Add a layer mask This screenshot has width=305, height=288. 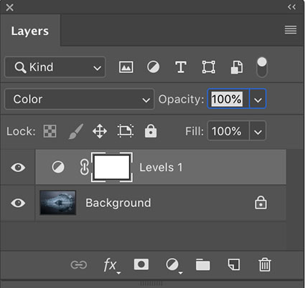141,264
